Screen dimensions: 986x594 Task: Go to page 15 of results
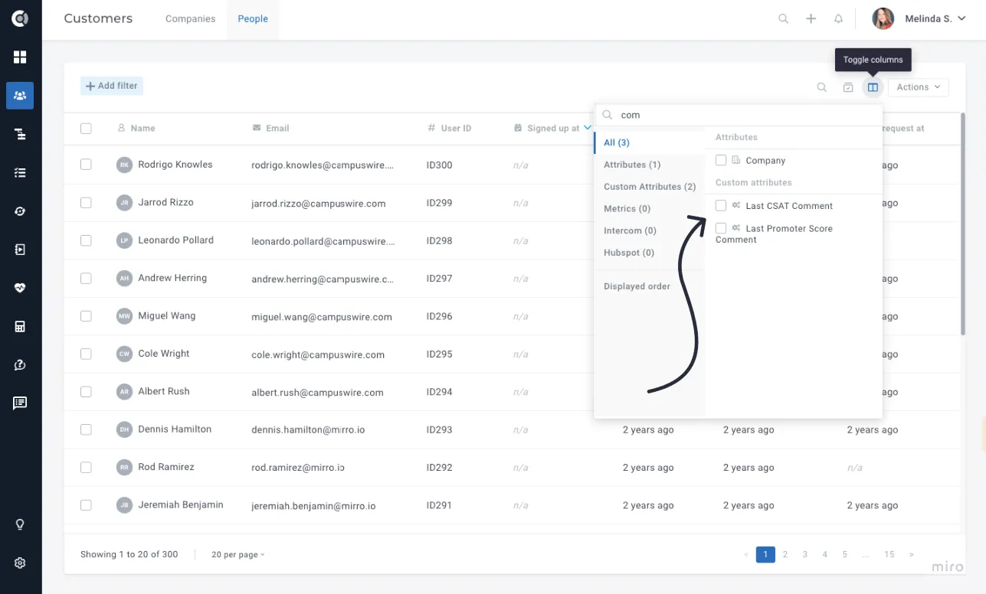[889, 555]
